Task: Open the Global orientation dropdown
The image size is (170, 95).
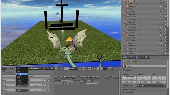Action: 73,69
